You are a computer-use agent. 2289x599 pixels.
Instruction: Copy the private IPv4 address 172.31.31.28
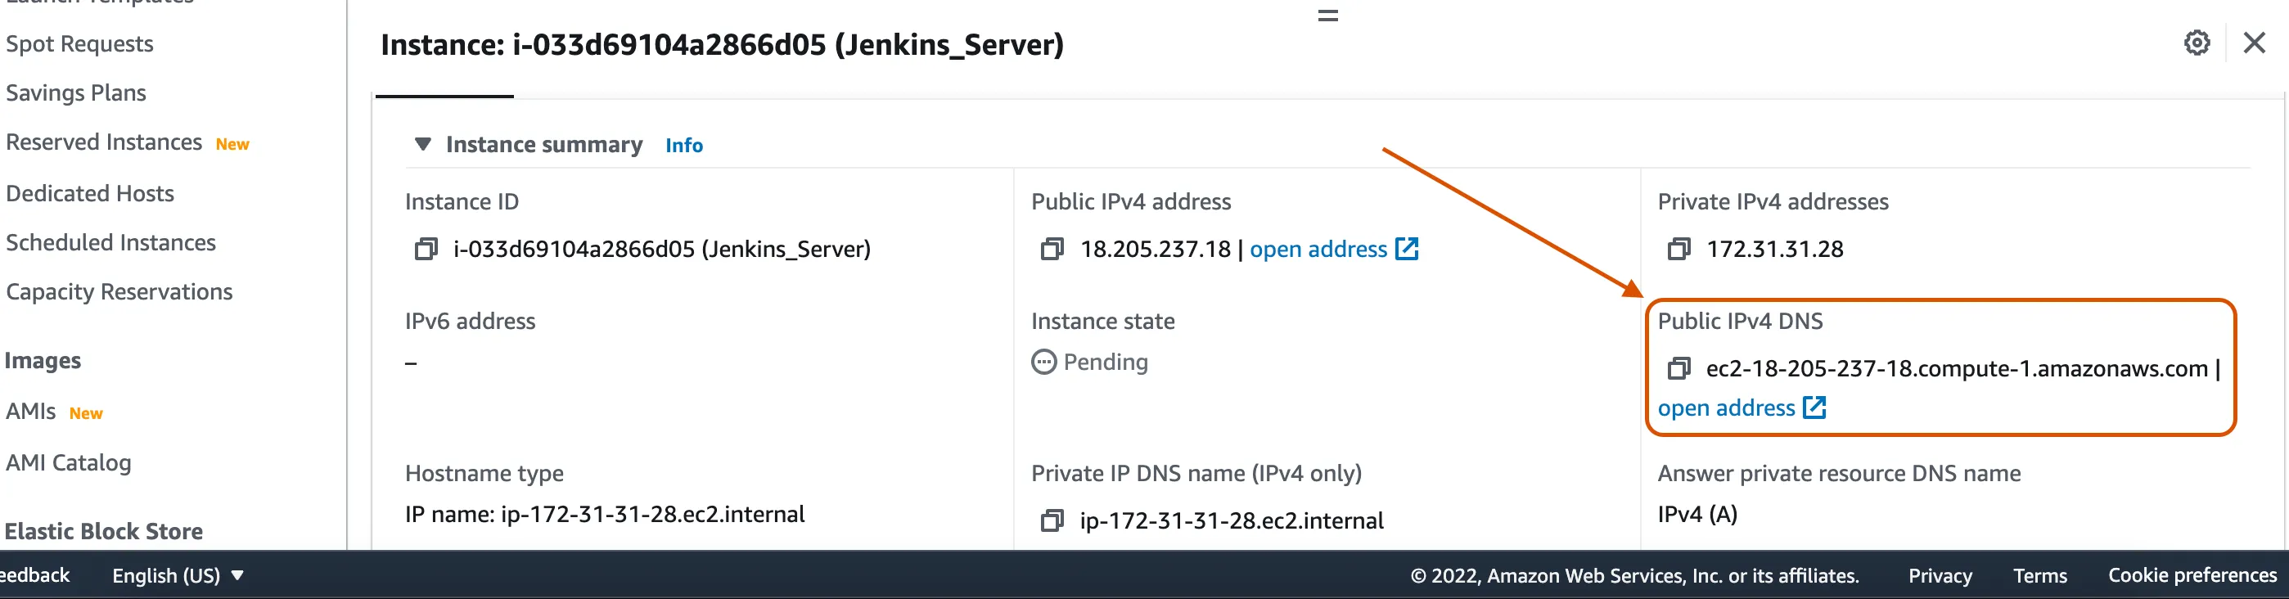coord(1678,250)
